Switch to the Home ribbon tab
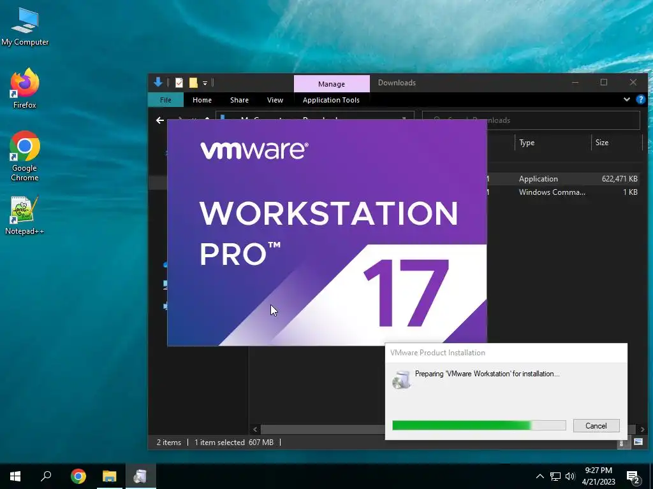The width and height of the screenshot is (653, 489). click(x=202, y=100)
